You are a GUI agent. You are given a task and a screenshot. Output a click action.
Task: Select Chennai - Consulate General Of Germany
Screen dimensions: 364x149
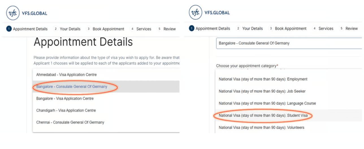click(70, 122)
